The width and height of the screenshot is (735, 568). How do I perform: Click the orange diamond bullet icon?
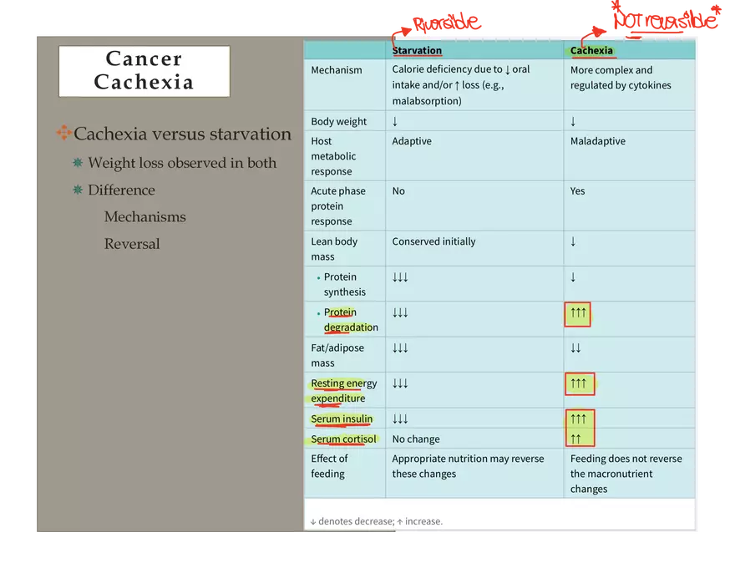point(63,132)
